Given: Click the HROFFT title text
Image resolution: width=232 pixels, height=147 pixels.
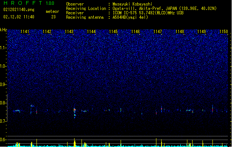Looking at the screenshot, I should tap(23, 3).
